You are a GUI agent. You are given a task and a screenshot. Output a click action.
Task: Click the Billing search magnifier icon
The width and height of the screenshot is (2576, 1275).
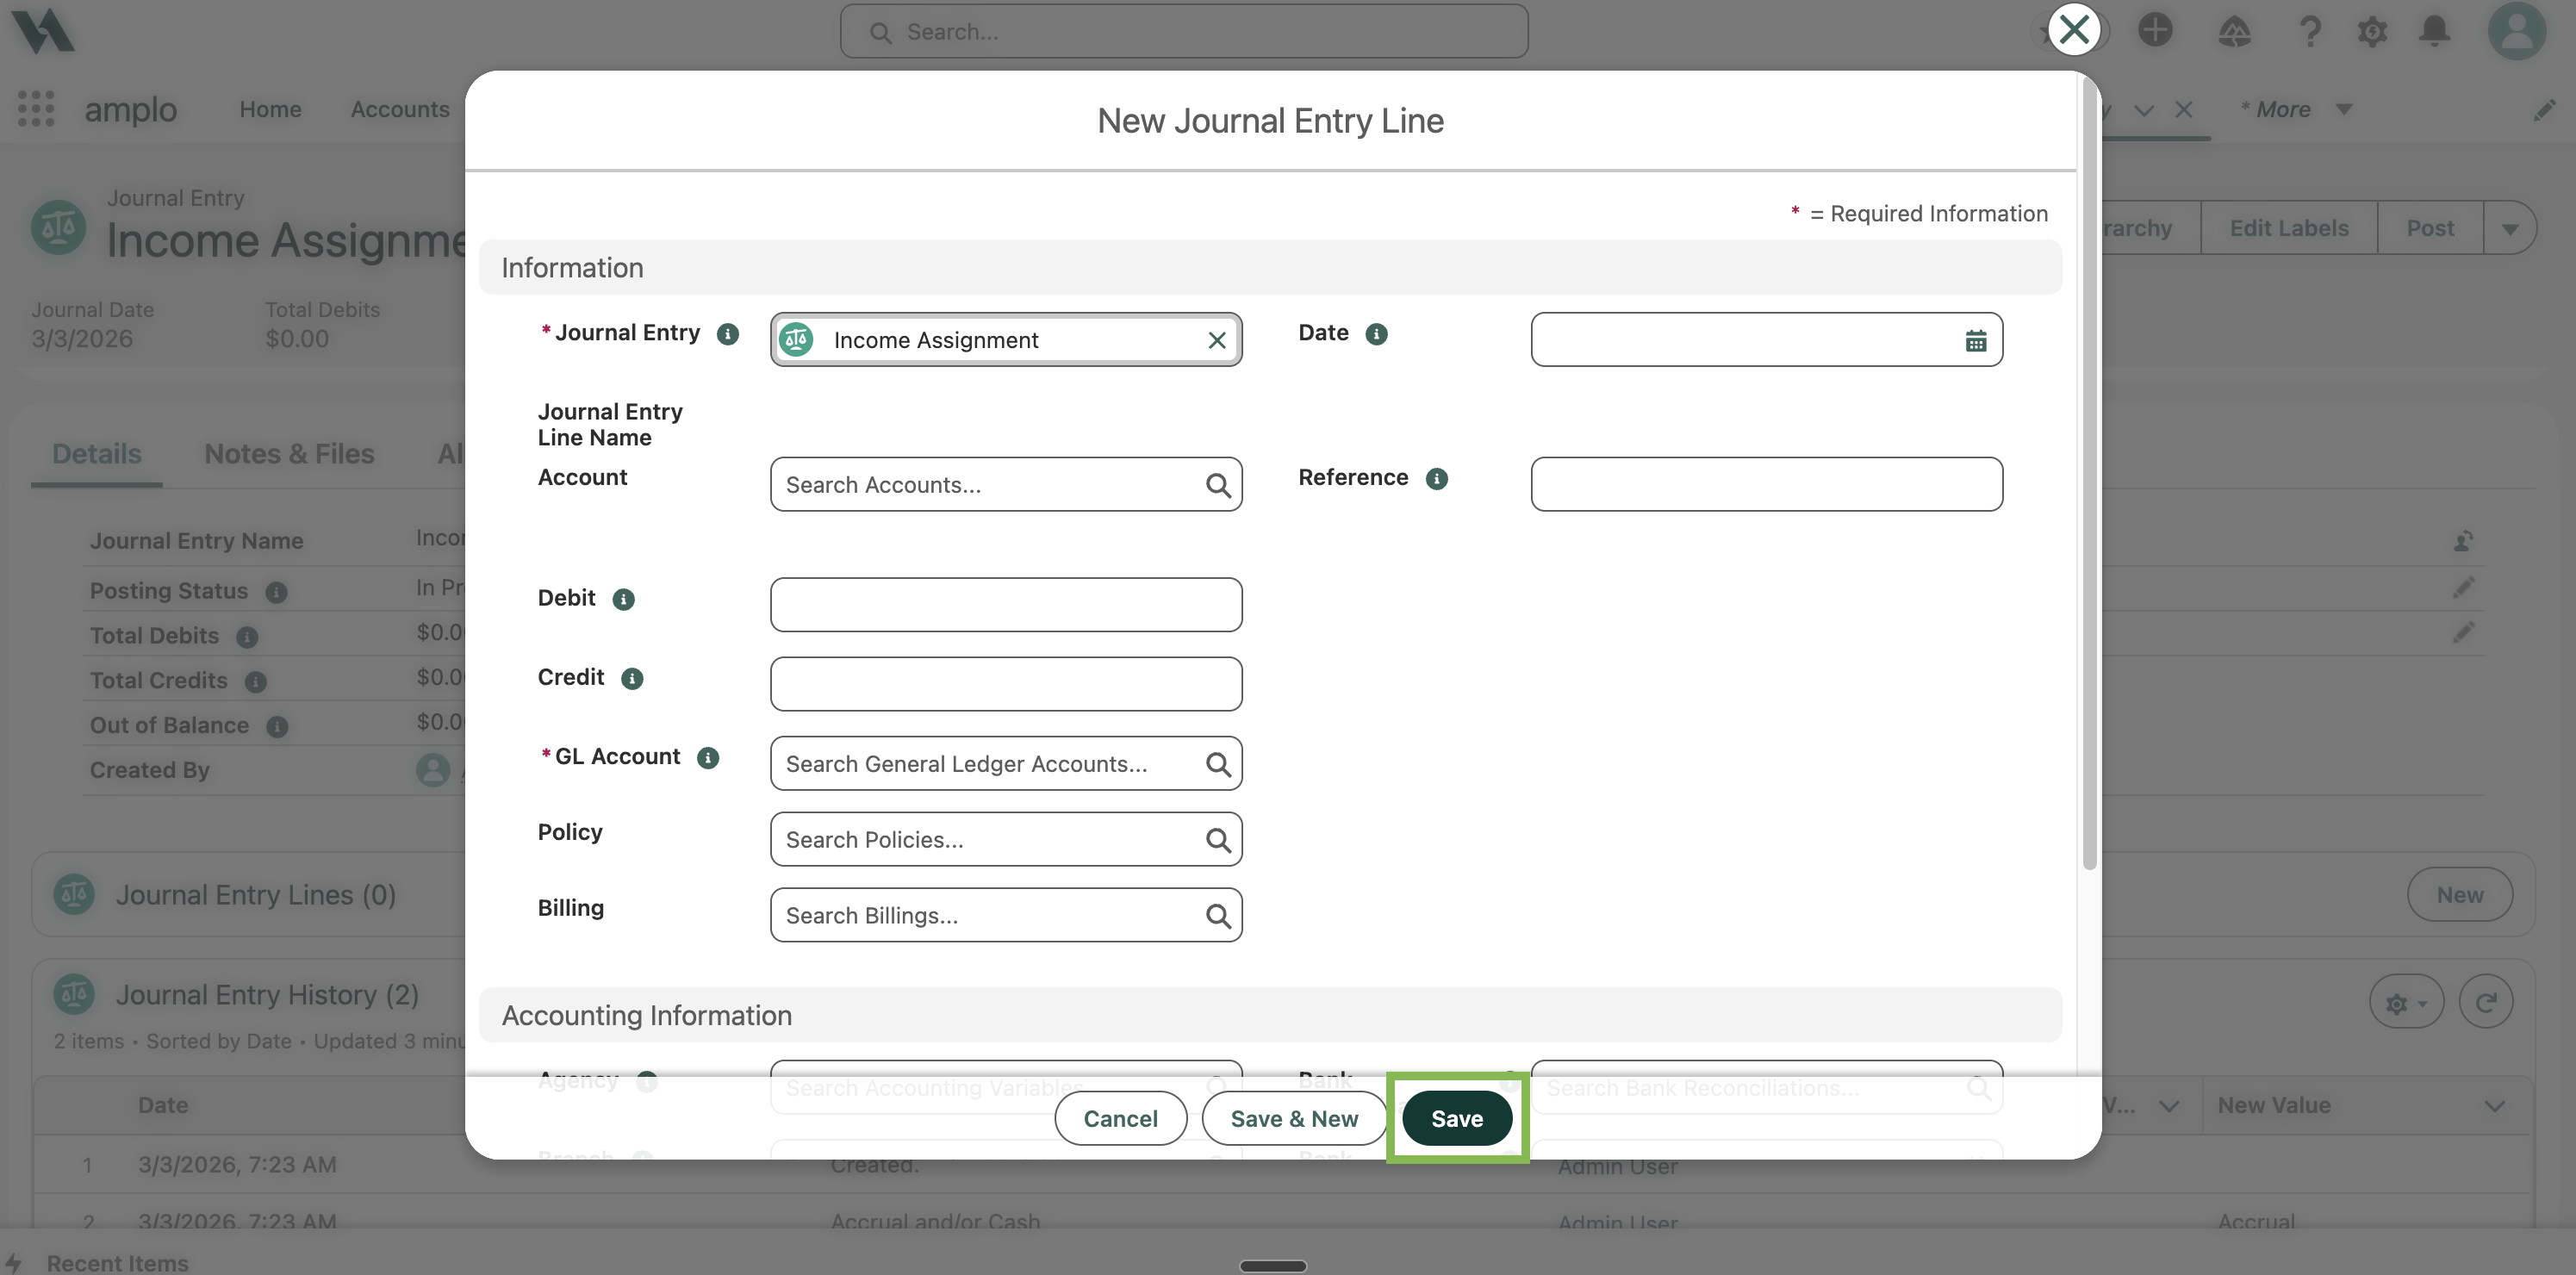click(1217, 916)
